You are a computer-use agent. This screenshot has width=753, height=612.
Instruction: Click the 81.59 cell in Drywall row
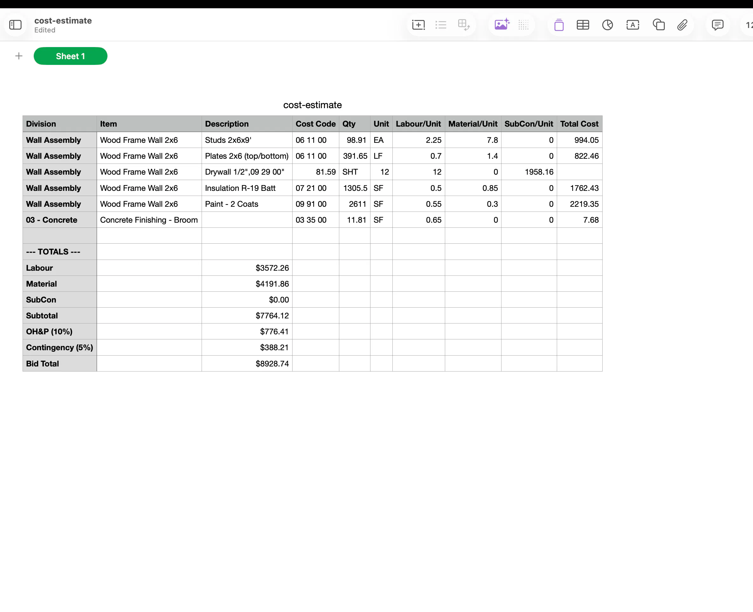(316, 172)
